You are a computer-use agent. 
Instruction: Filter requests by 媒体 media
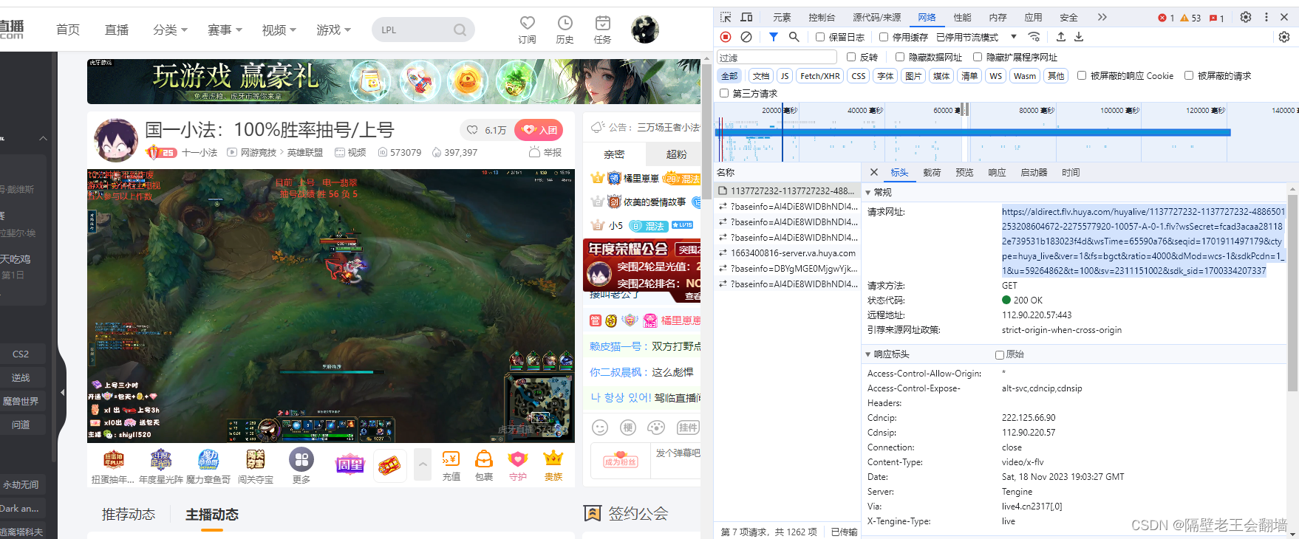point(941,75)
